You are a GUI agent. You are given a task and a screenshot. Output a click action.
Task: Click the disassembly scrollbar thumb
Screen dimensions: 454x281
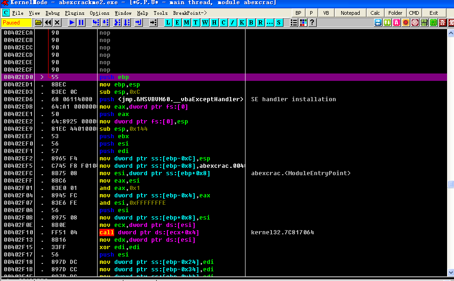[451, 184]
